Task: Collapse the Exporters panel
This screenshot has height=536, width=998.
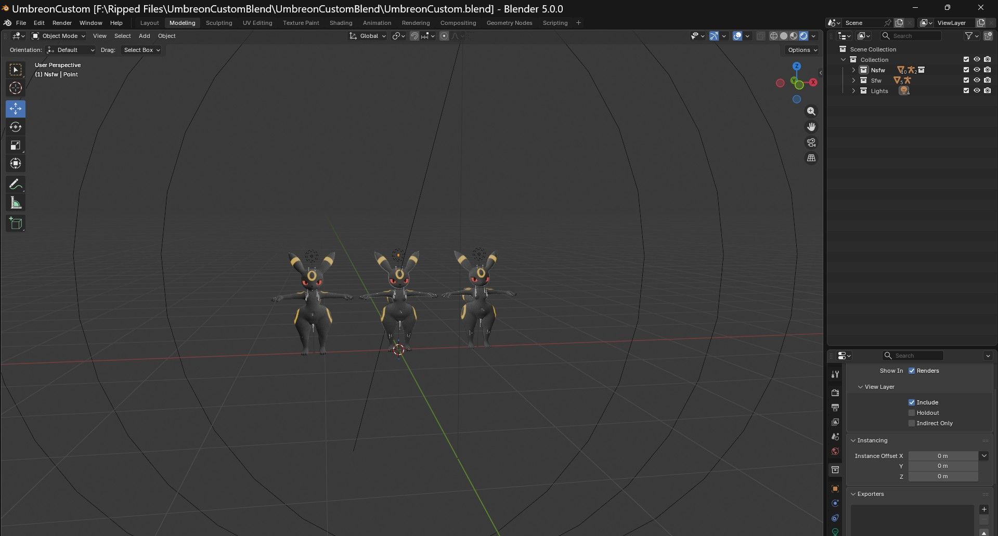Action: (853, 494)
